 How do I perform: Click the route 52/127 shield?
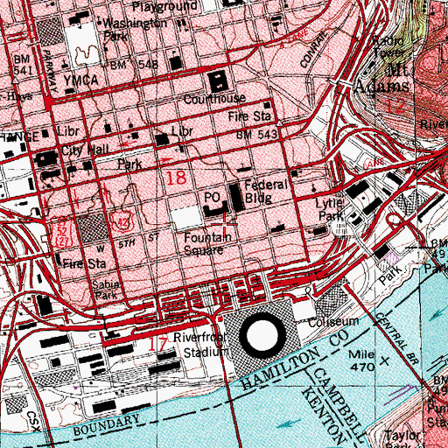[62, 234]
